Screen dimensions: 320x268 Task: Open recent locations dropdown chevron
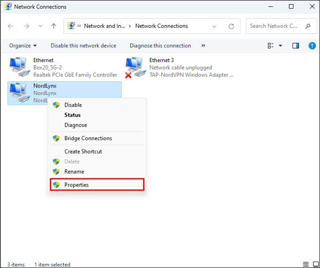pos(40,26)
